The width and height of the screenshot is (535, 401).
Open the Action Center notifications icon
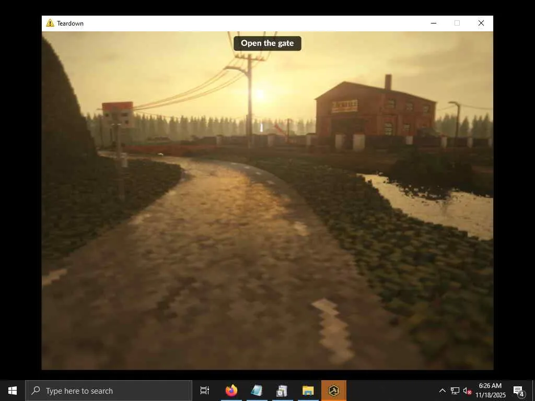tap(518, 391)
